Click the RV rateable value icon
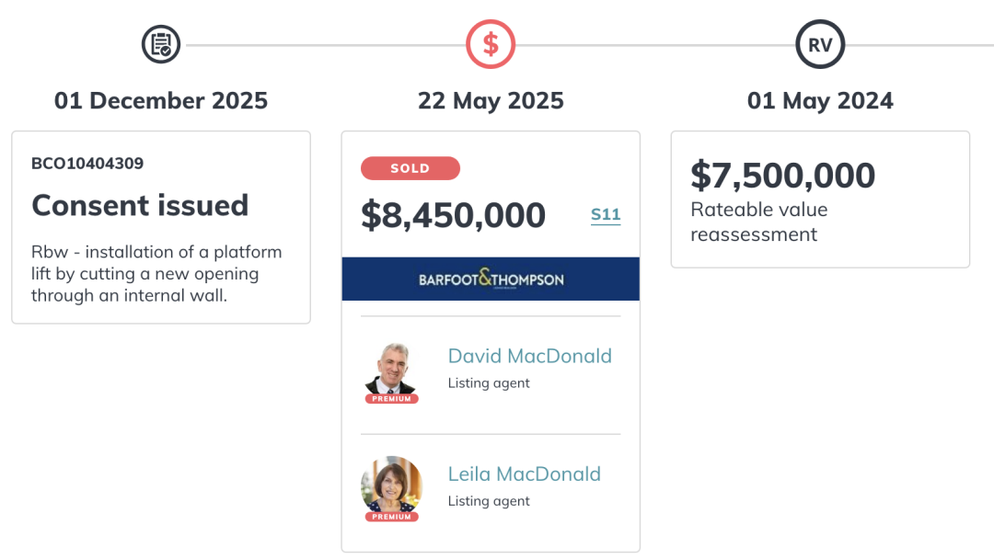The width and height of the screenshot is (994, 559). coord(820,44)
